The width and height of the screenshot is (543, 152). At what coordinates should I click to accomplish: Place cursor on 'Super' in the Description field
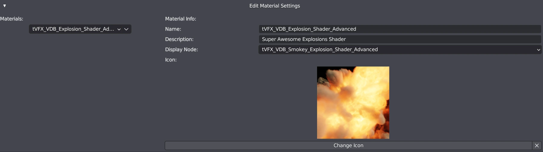tap(269, 39)
